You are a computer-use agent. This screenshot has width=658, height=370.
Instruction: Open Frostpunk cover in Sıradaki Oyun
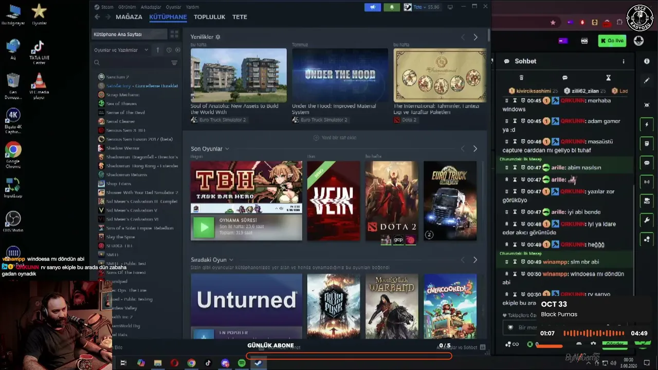point(334,306)
